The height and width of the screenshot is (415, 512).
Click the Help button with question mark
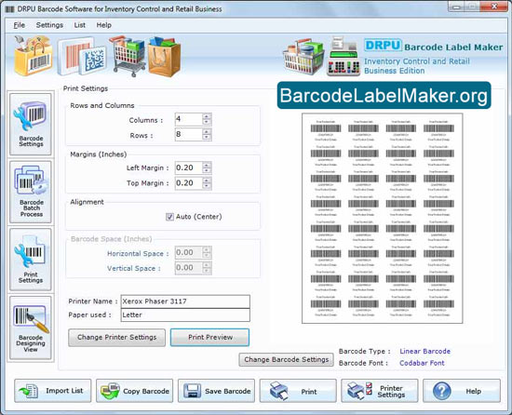pos(462,391)
